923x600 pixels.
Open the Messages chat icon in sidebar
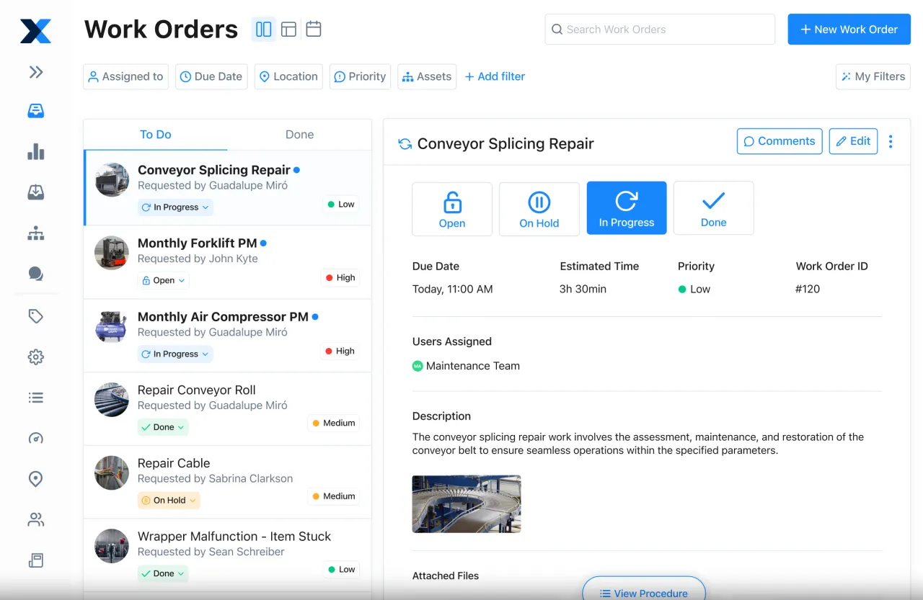35,274
